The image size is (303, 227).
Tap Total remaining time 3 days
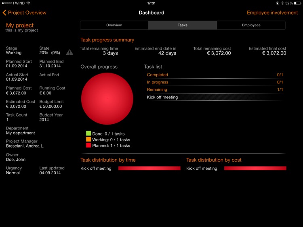pyautogui.click(x=110, y=53)
